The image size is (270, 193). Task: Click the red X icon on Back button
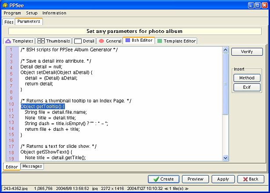coord(245,179)
